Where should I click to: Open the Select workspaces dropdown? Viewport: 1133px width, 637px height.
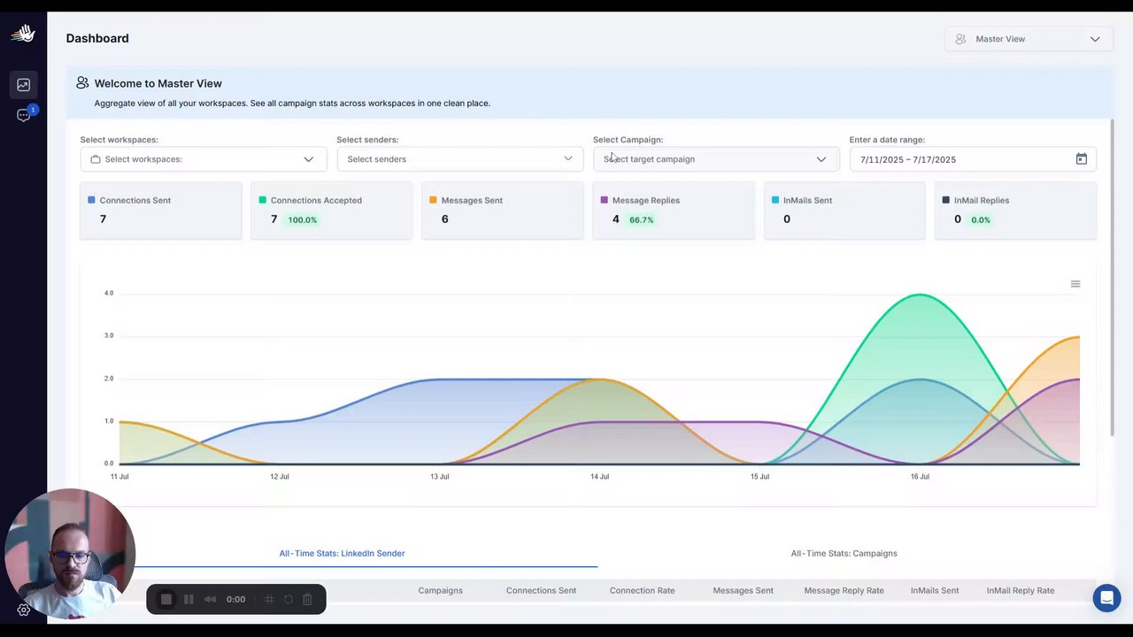pyautogui.click(x=204, y=159)
